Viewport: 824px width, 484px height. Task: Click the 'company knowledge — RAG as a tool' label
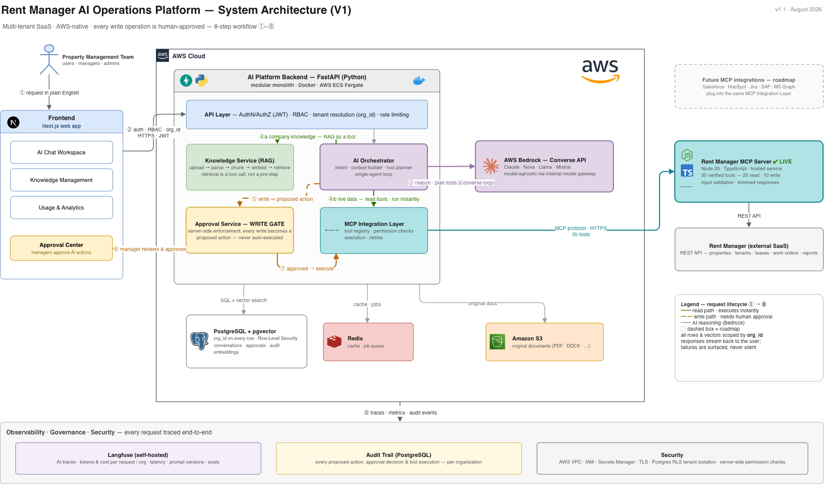(307, 137)
